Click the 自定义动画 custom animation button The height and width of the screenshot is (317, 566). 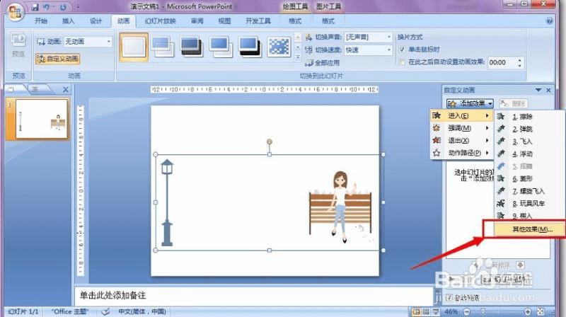(x=58, y=59)
